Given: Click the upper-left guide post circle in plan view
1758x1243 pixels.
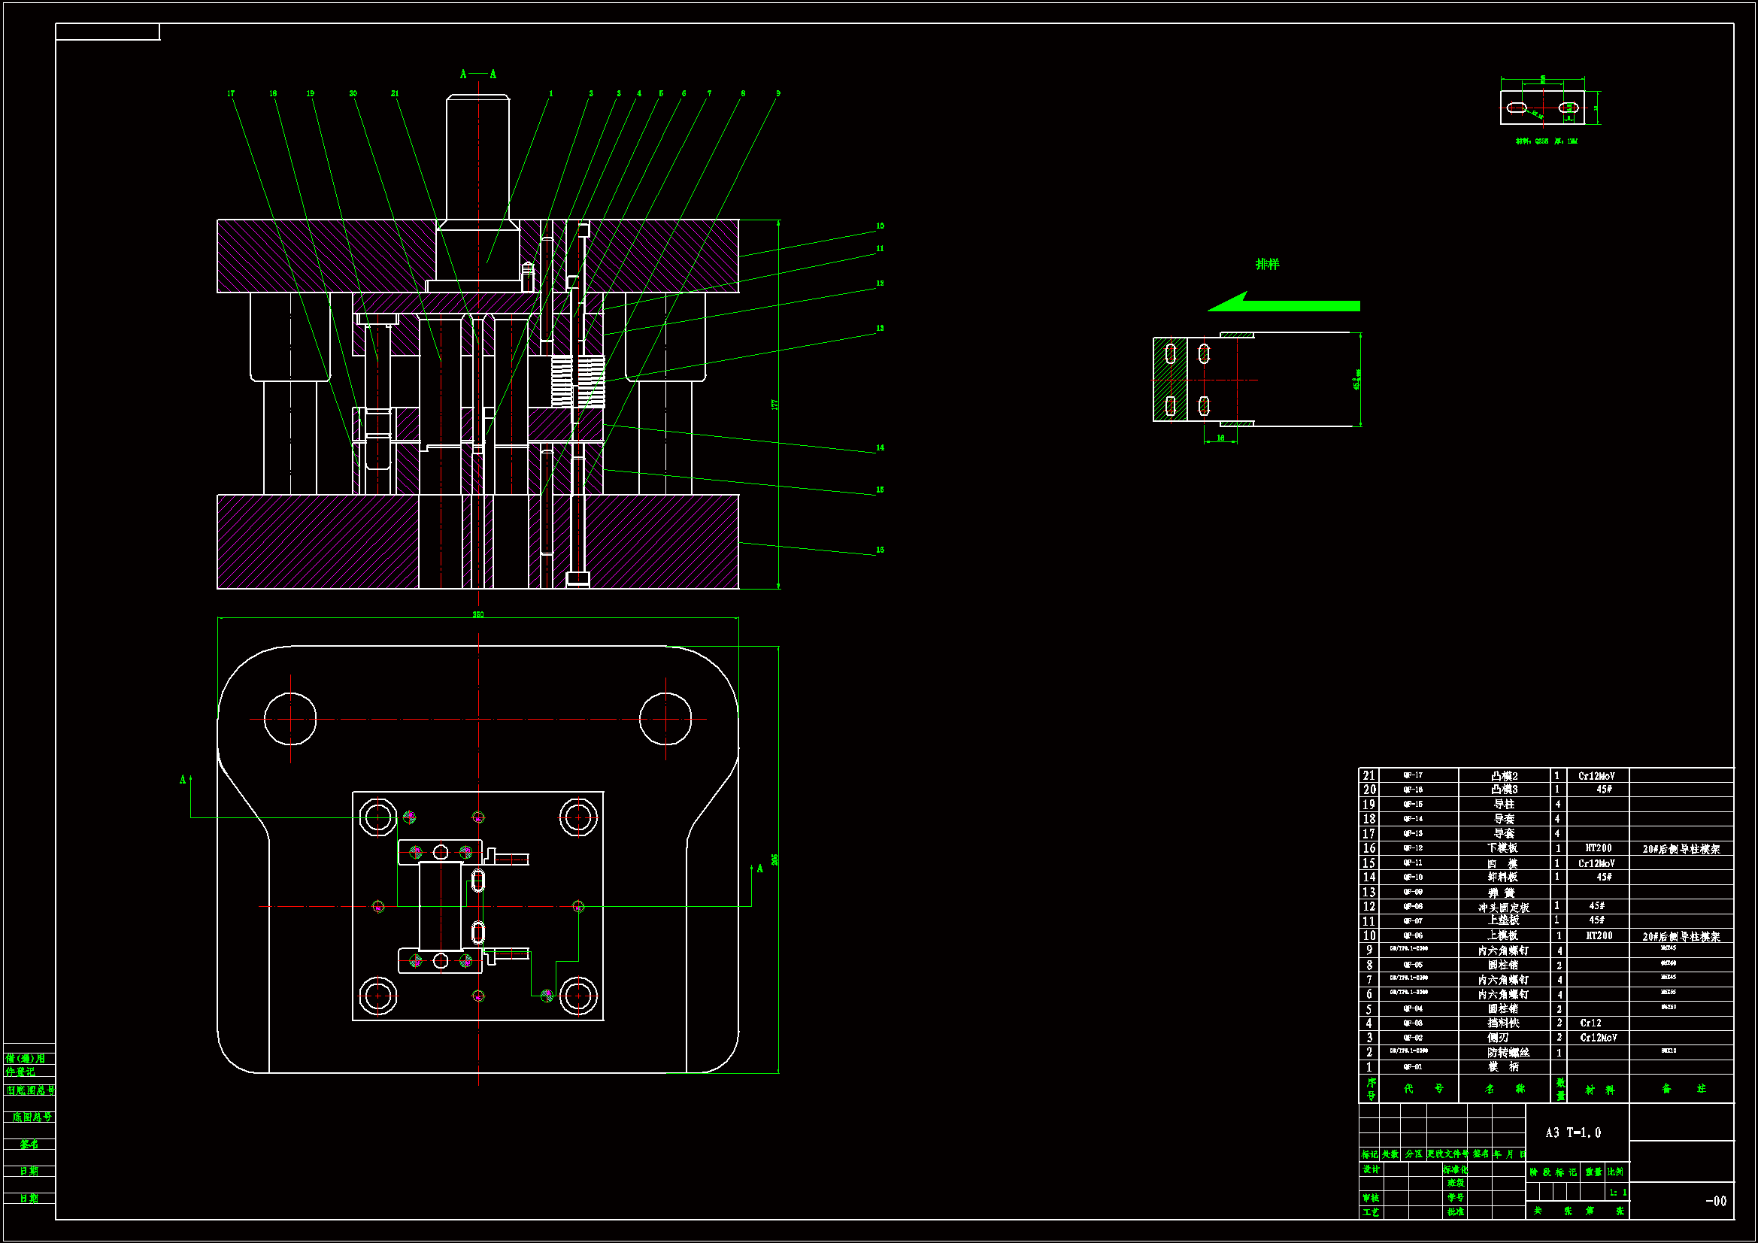Looking at the screenshot, I should click(x=290, y=718).
